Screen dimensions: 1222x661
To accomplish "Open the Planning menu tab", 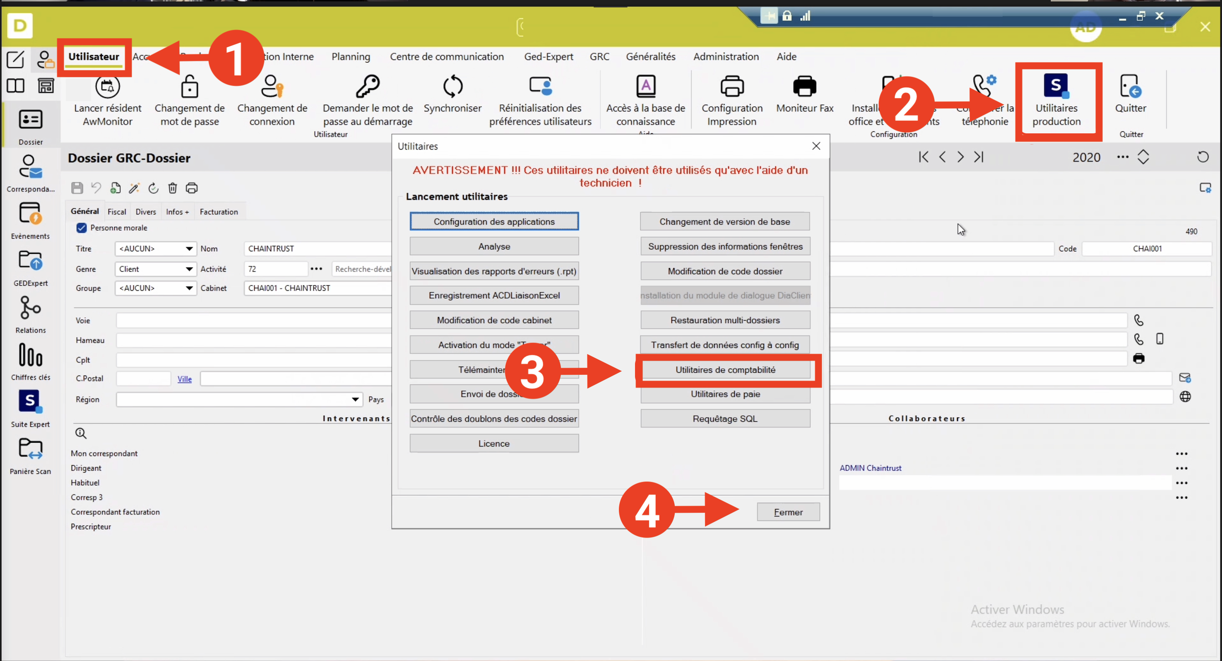I will [x=351, y=56].
